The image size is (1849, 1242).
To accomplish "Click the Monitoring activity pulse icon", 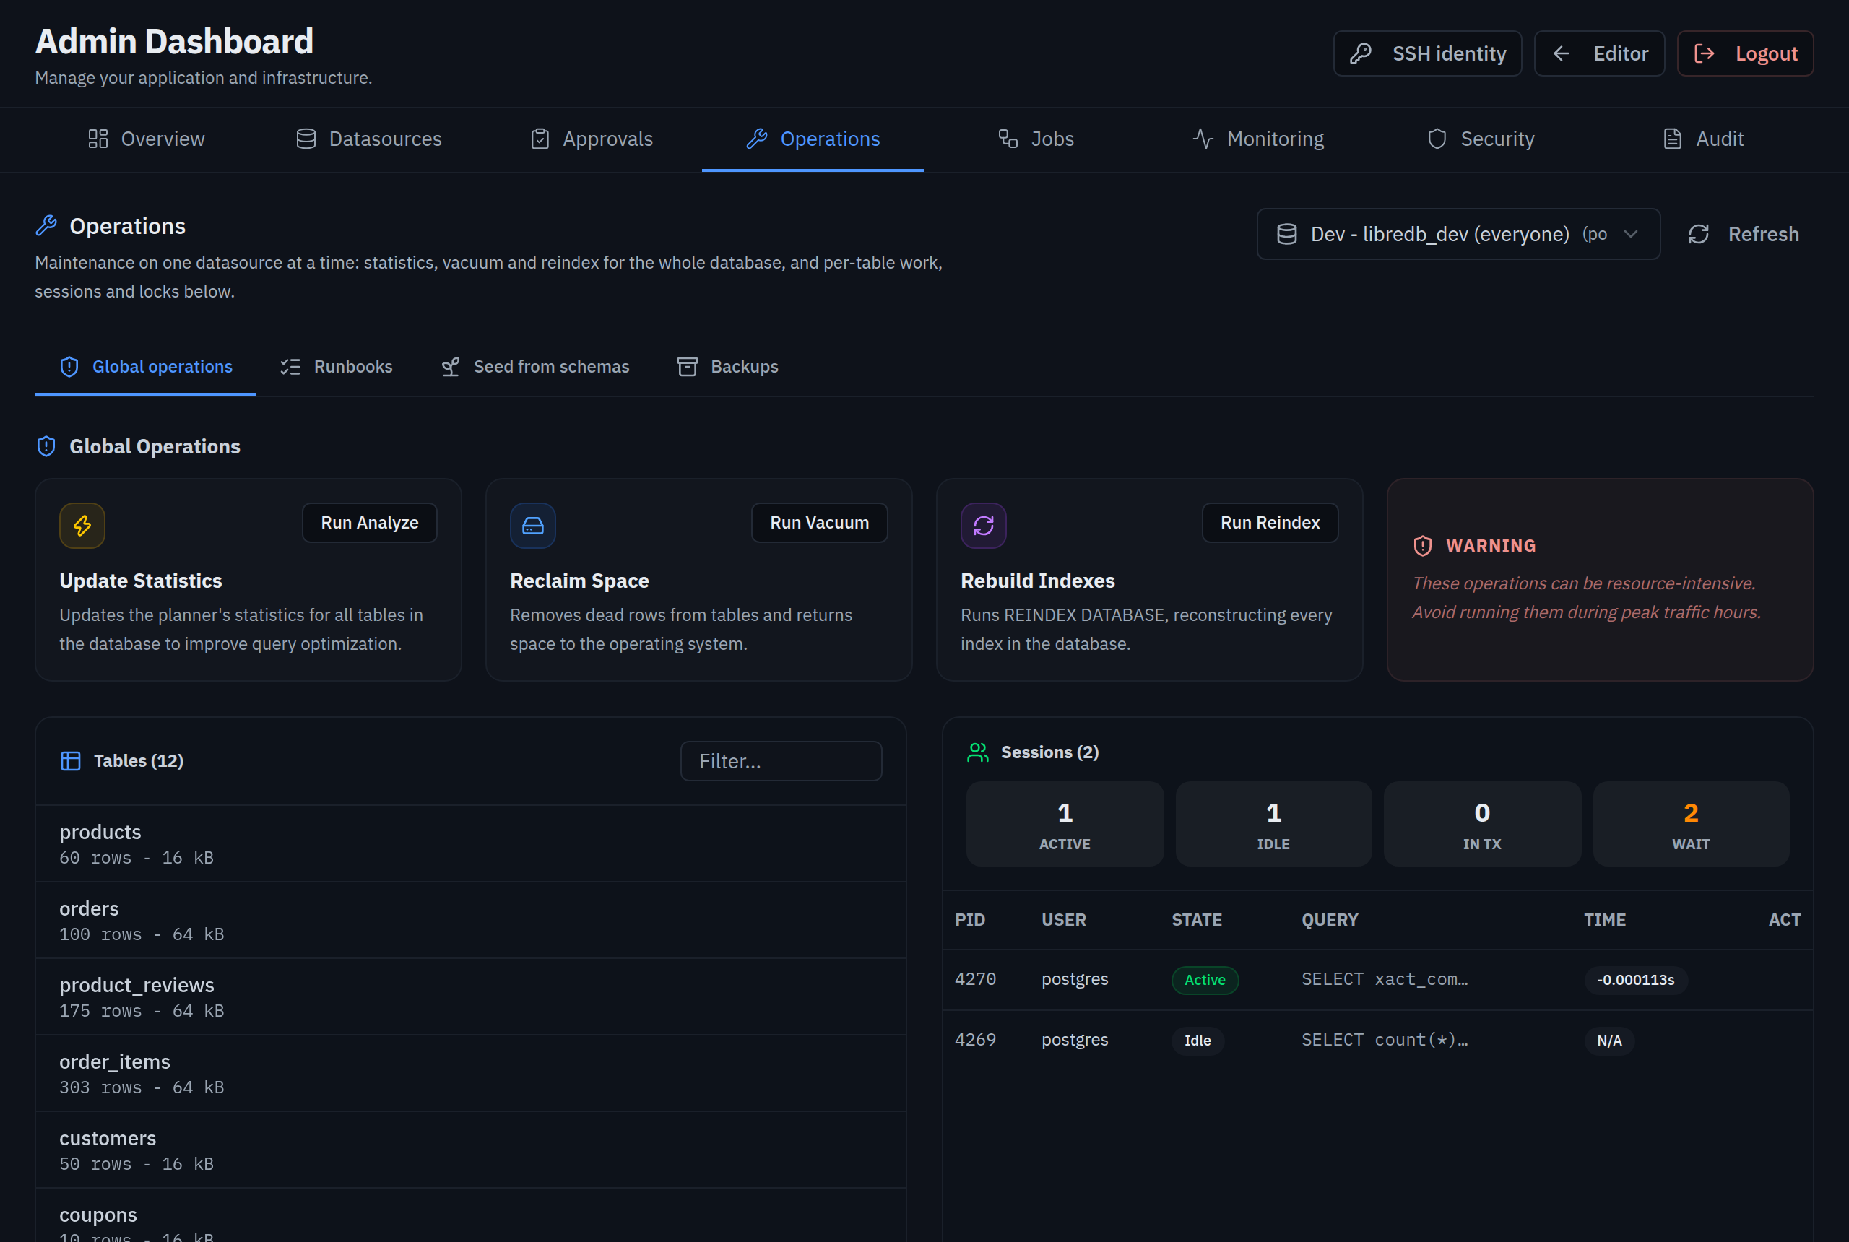I will pos(1203,139).
